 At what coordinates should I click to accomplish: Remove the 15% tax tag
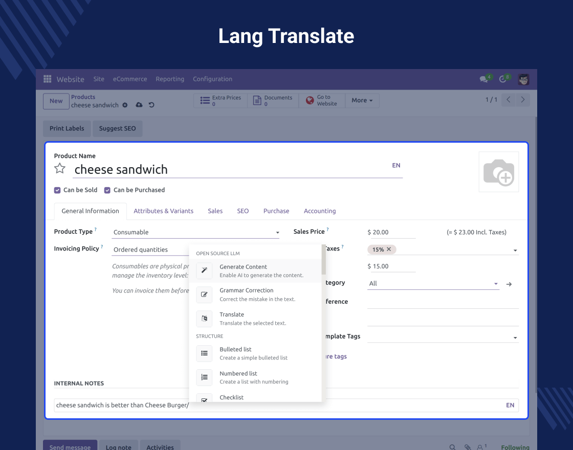[389, 249]
